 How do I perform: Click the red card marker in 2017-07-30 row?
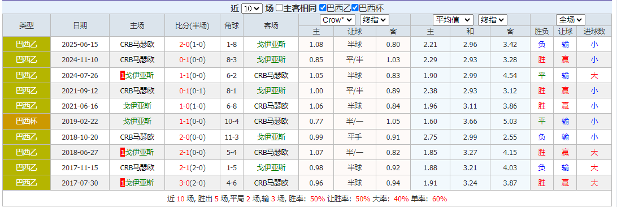point(123,183)
